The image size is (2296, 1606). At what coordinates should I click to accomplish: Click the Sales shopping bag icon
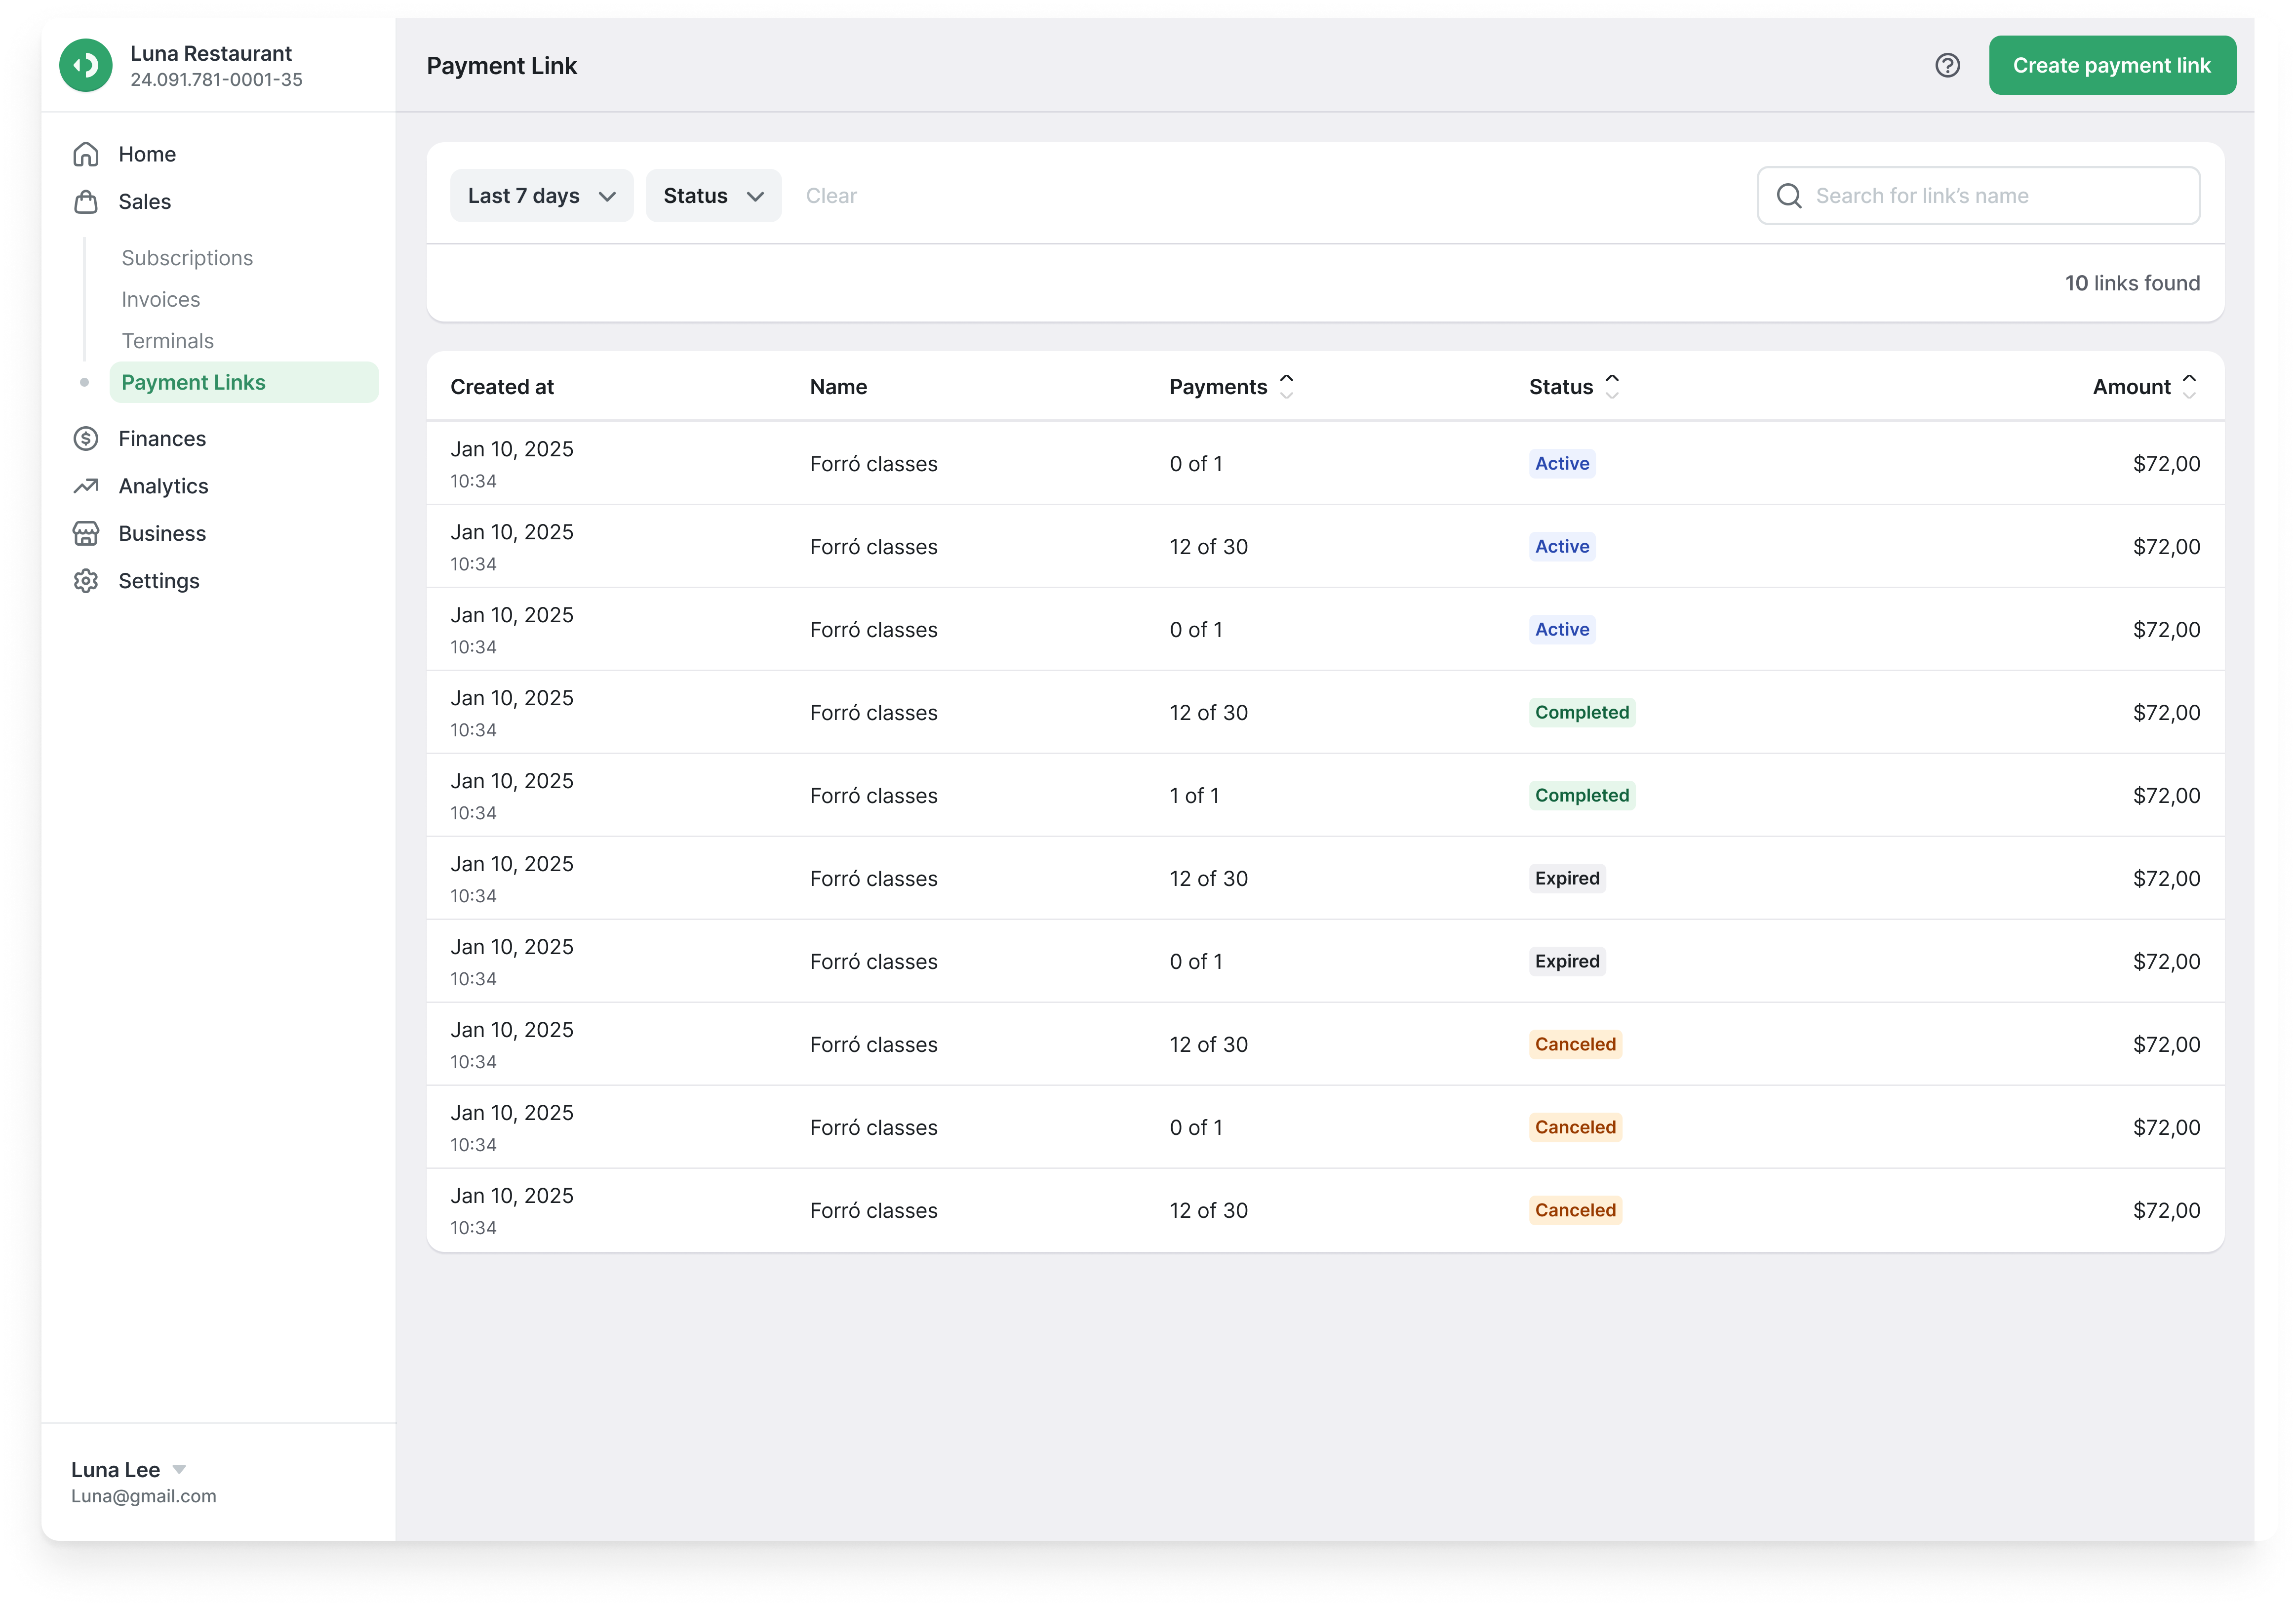[x=86, y=202]
